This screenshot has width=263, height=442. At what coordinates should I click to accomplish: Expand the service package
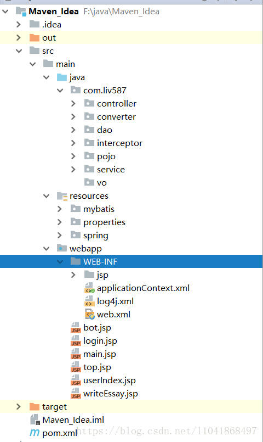click(73, 169)
